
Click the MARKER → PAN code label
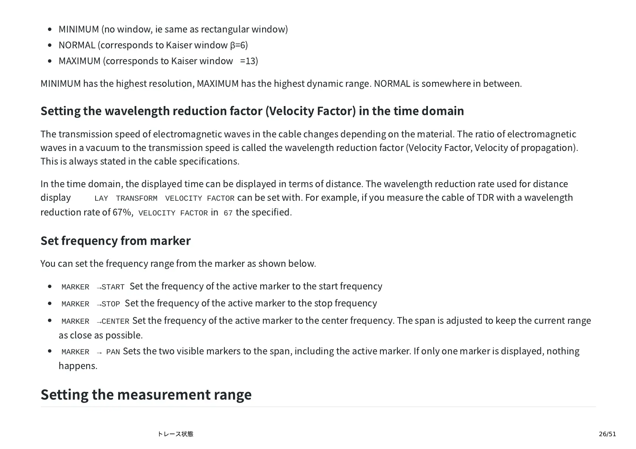(91, 352)
